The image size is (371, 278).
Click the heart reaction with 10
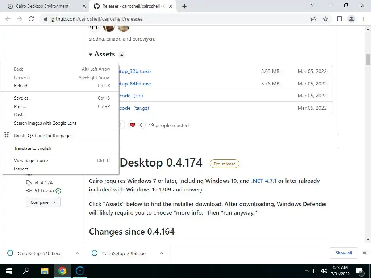pos(137,125)
